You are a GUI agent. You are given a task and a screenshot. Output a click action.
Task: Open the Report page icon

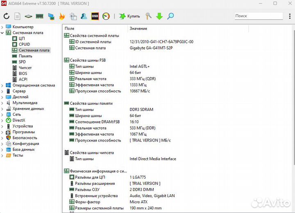(17, 16)
